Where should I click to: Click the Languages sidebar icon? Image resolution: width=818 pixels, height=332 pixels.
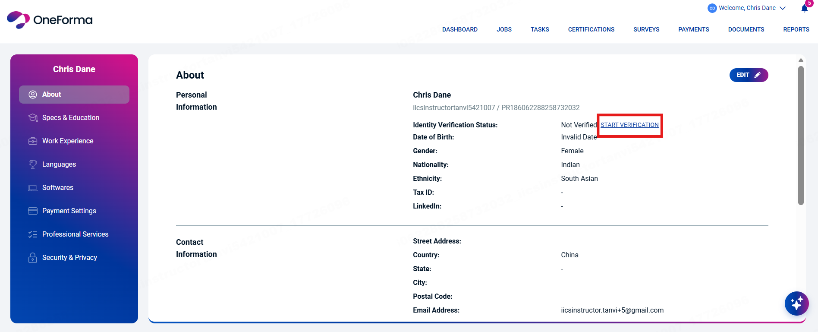coord(33,164)
